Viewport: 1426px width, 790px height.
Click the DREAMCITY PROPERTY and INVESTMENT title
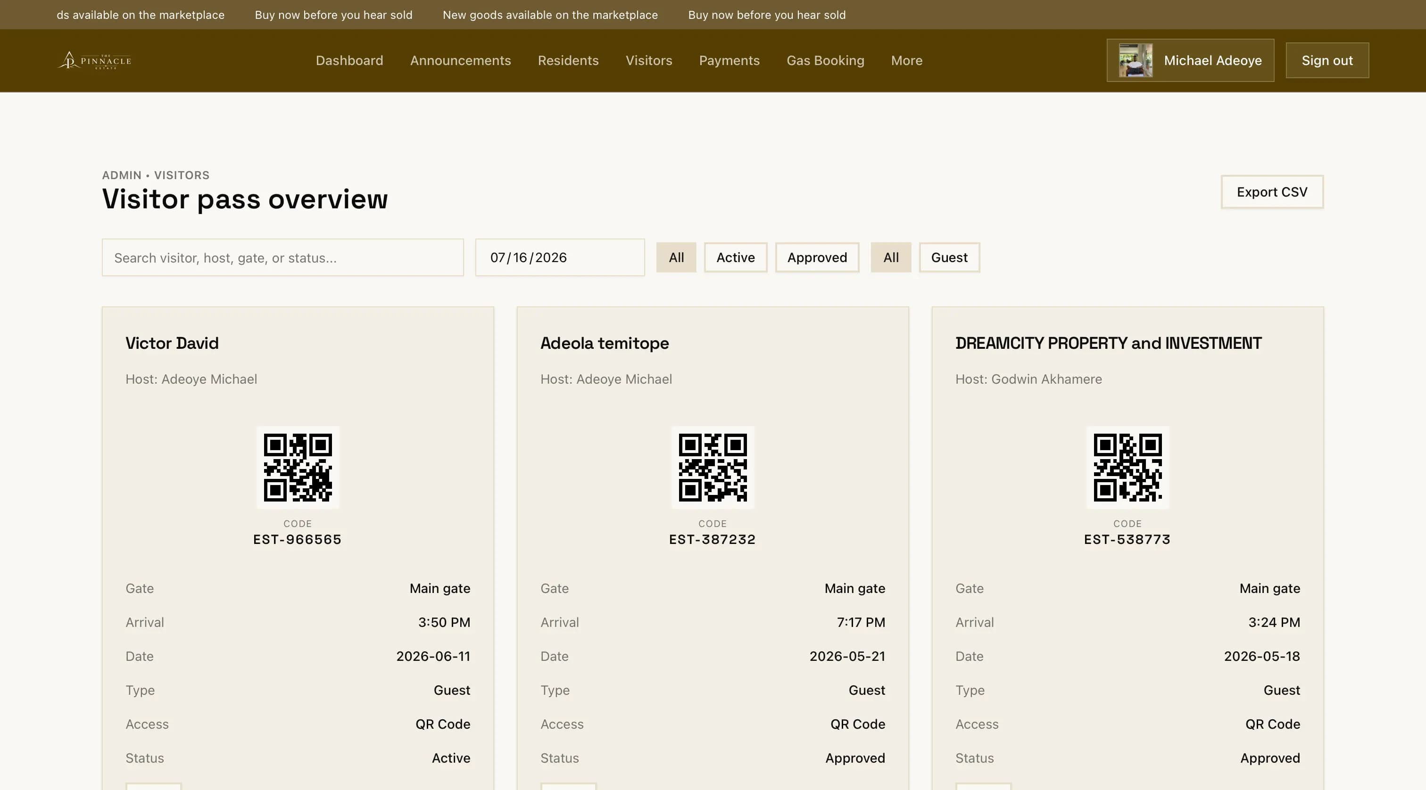coord(1108,343)
